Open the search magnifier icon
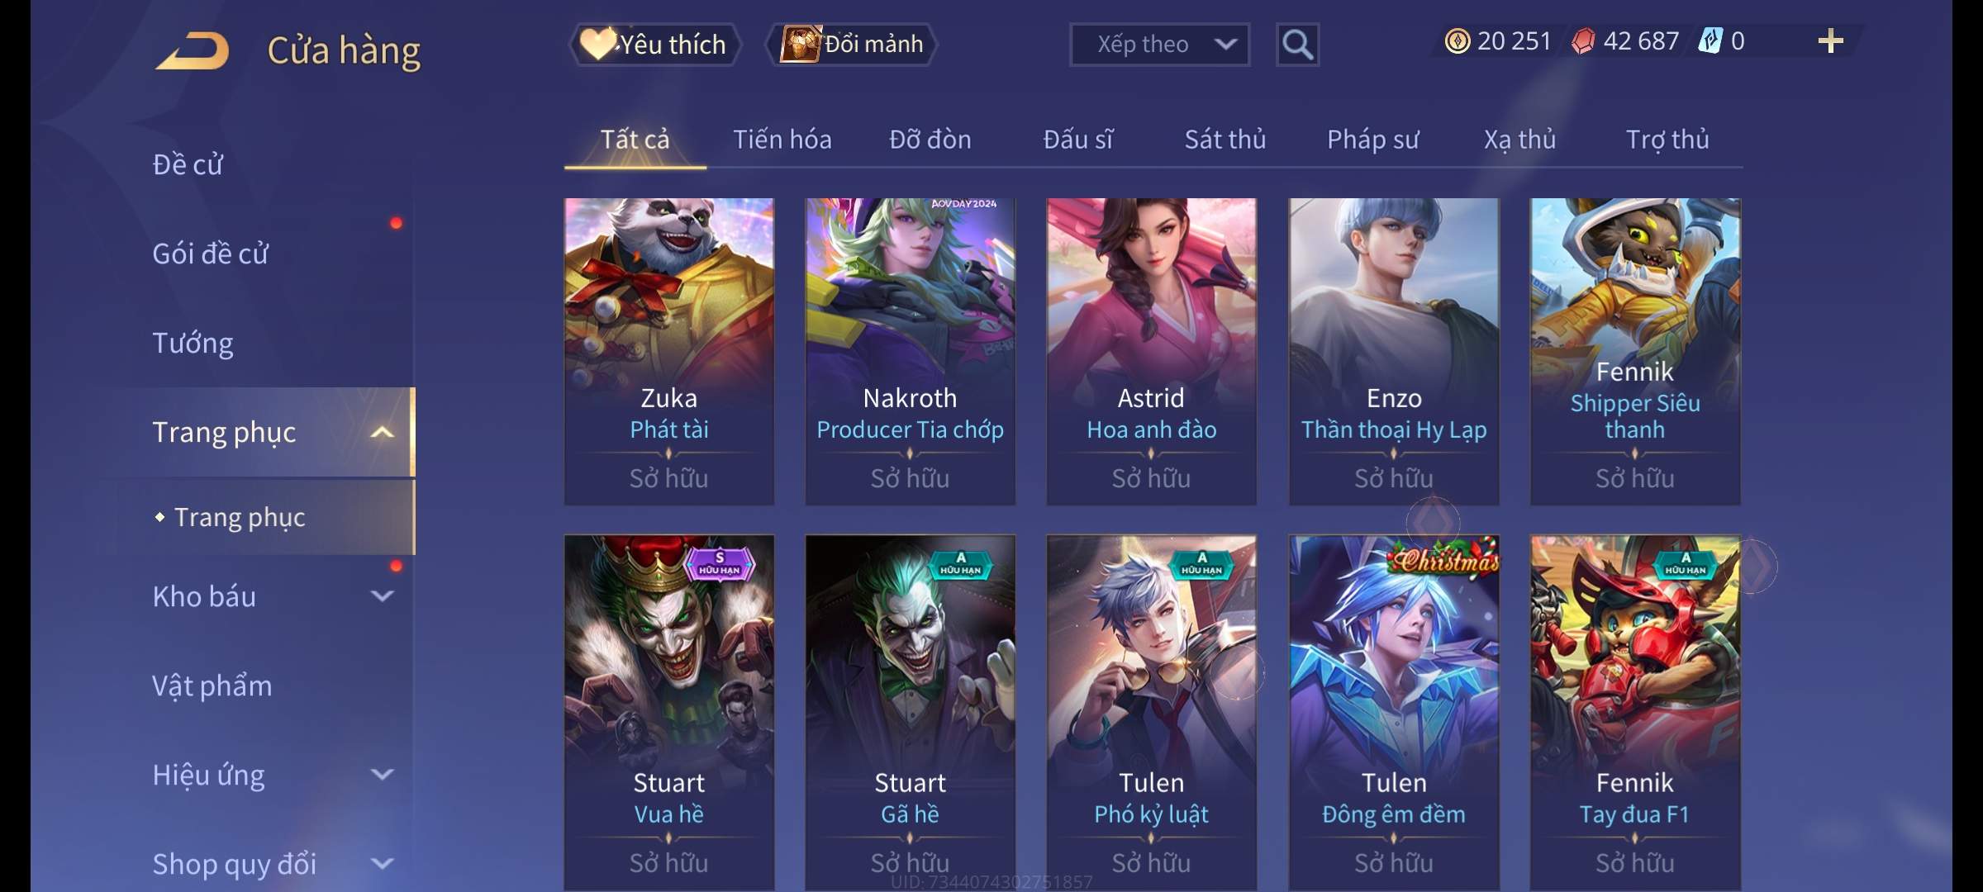Screen dimensions: 1983x892 point(1297,45)
